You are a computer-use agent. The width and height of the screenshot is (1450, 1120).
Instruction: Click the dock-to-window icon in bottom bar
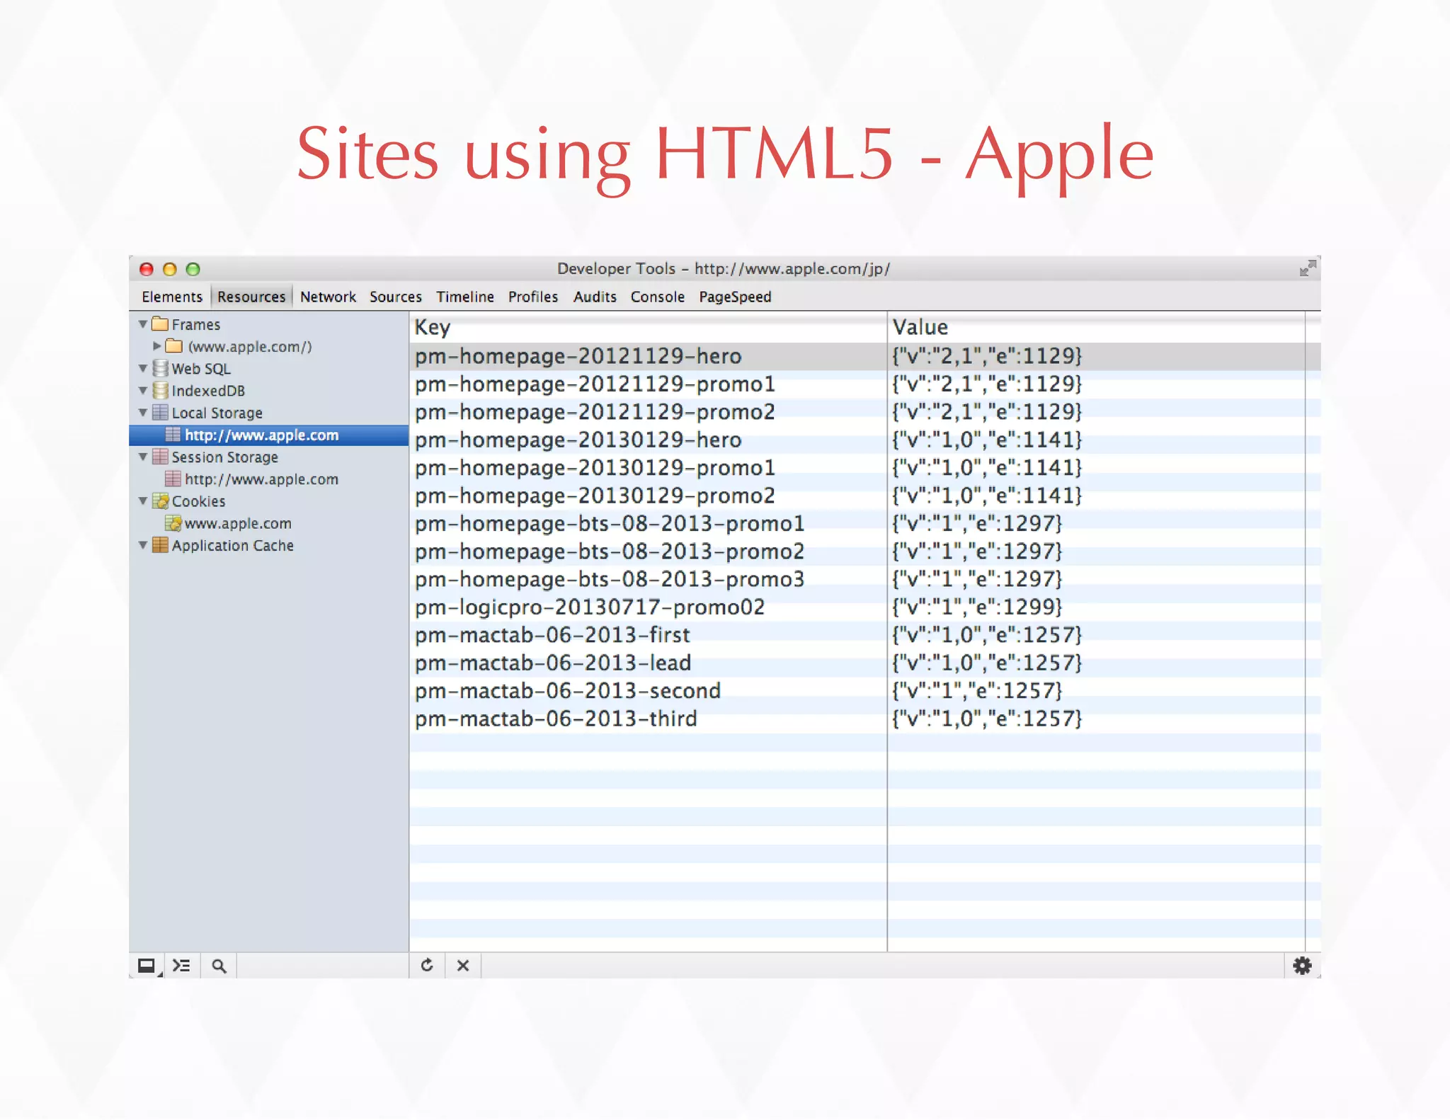click(x=147, y=966)
